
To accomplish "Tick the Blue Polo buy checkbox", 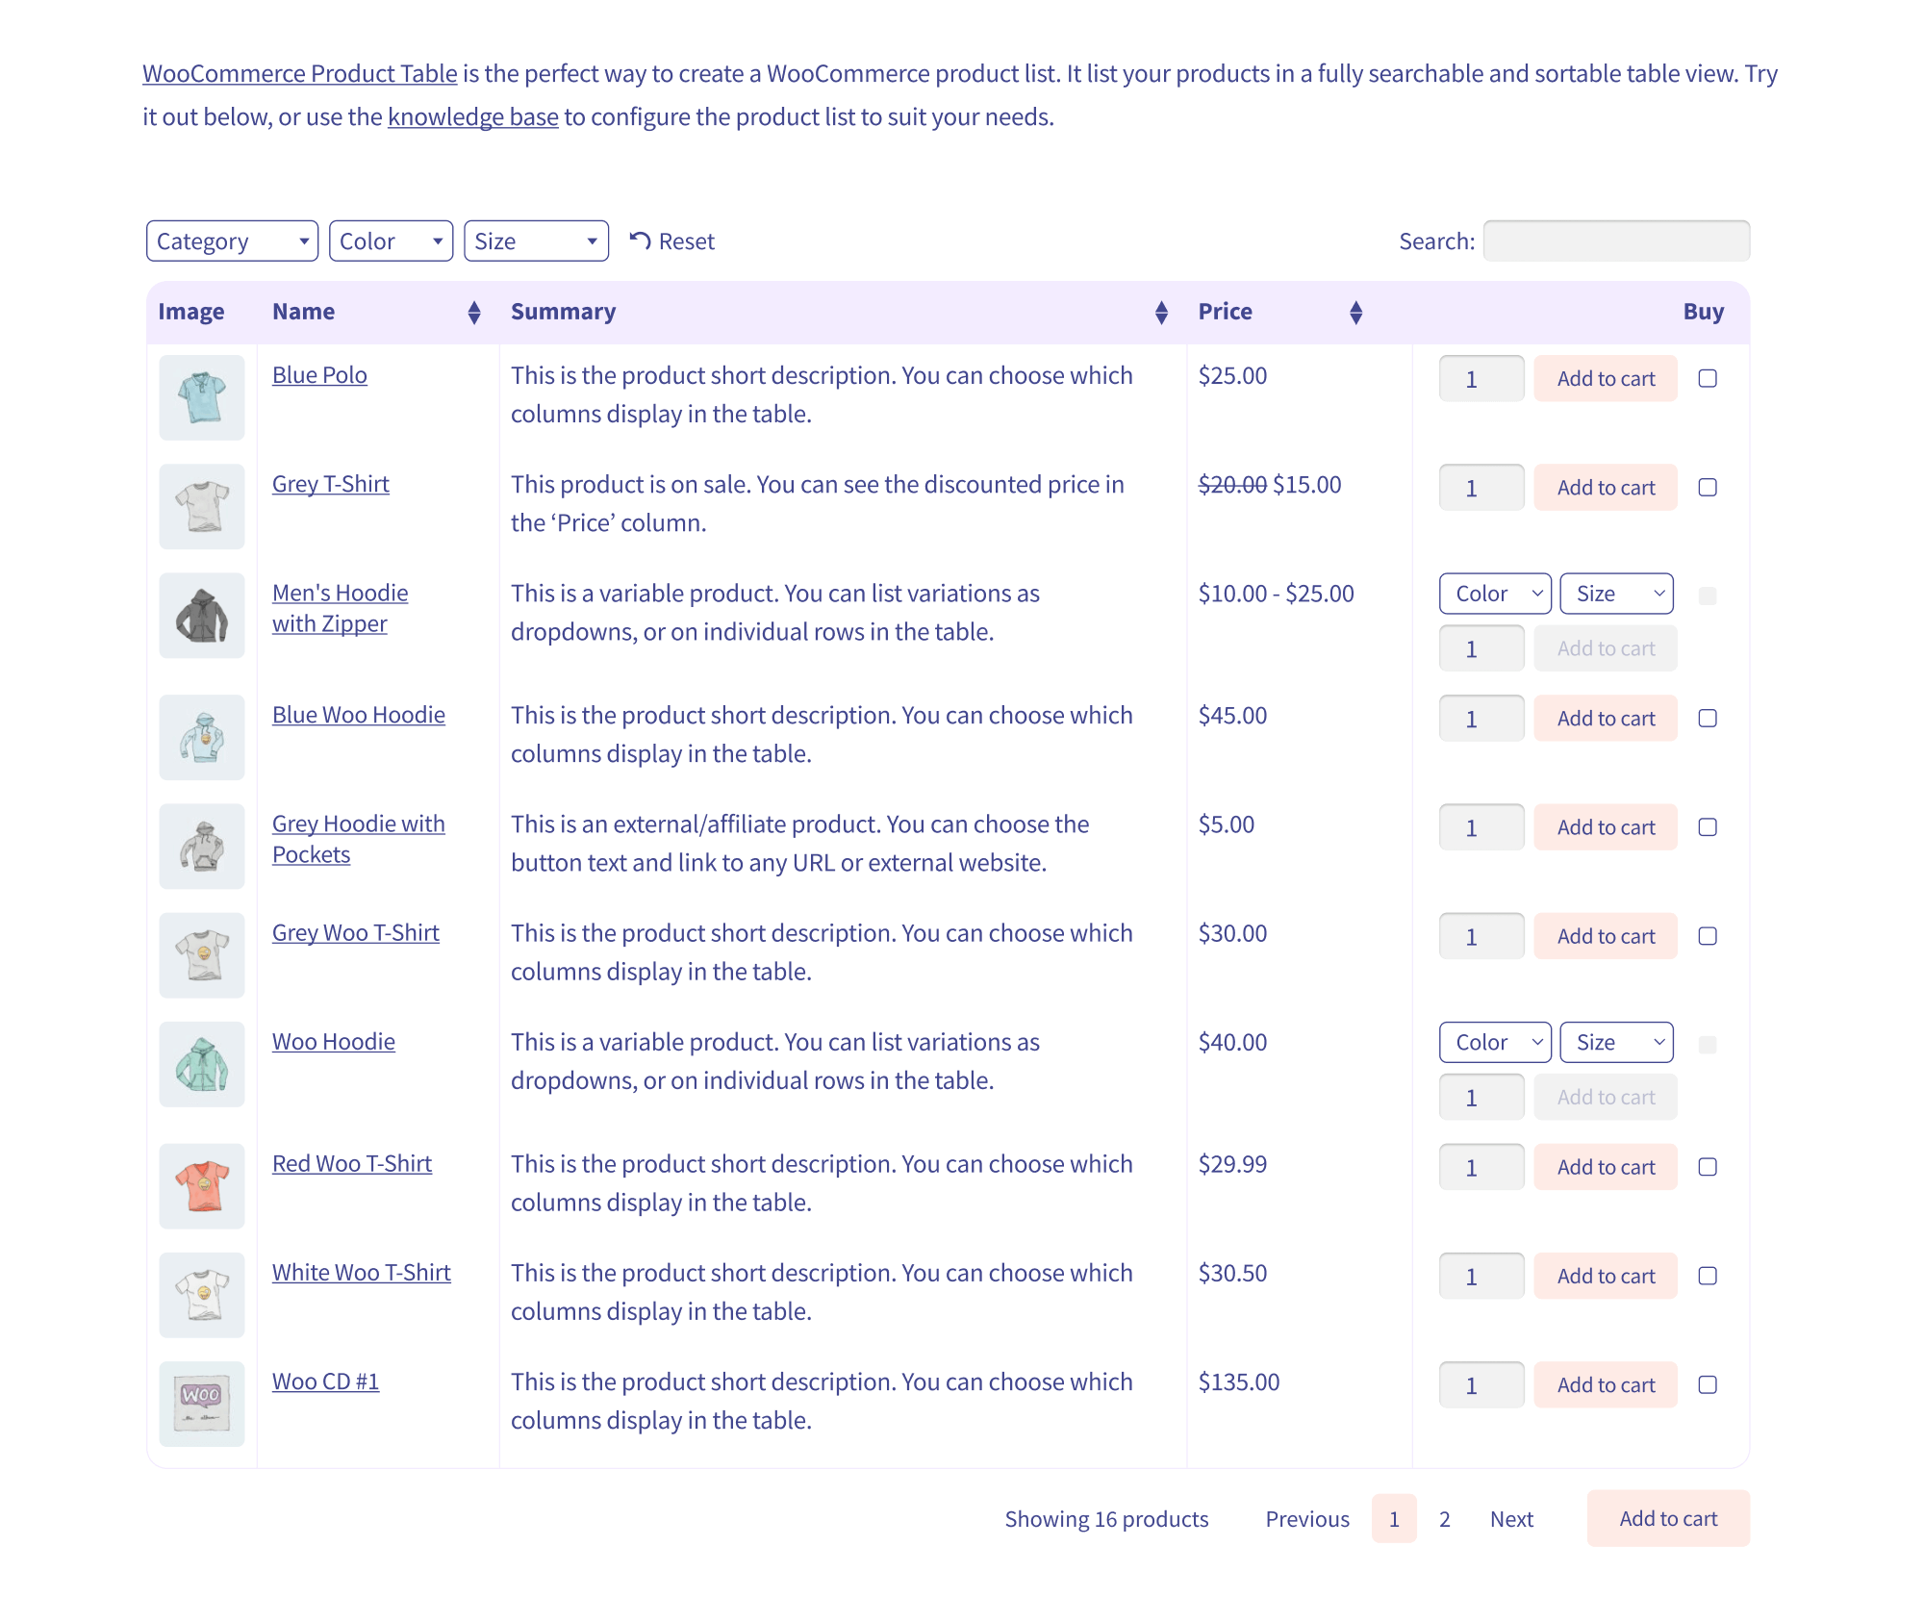I will point(1708,378).
